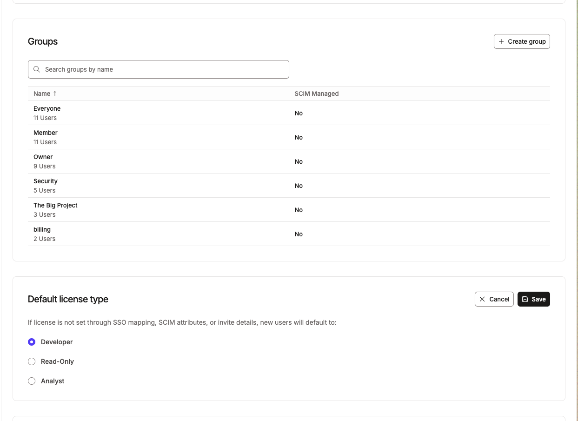
Task: Click the X icon in the Cancel button
Action: [x=482, y=299]
